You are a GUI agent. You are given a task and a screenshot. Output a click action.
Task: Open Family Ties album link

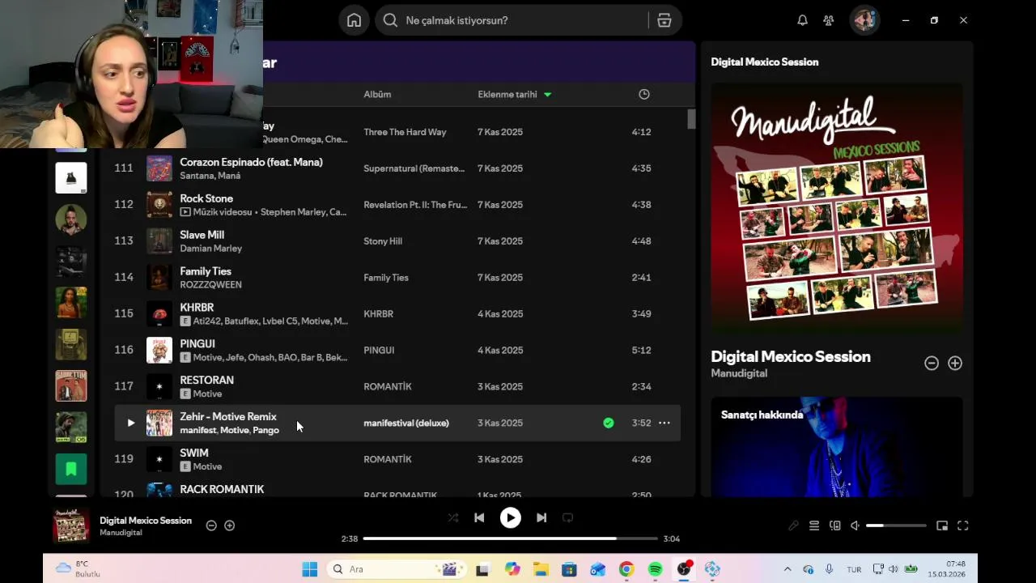pyautogui.click(x=386, y=278)
